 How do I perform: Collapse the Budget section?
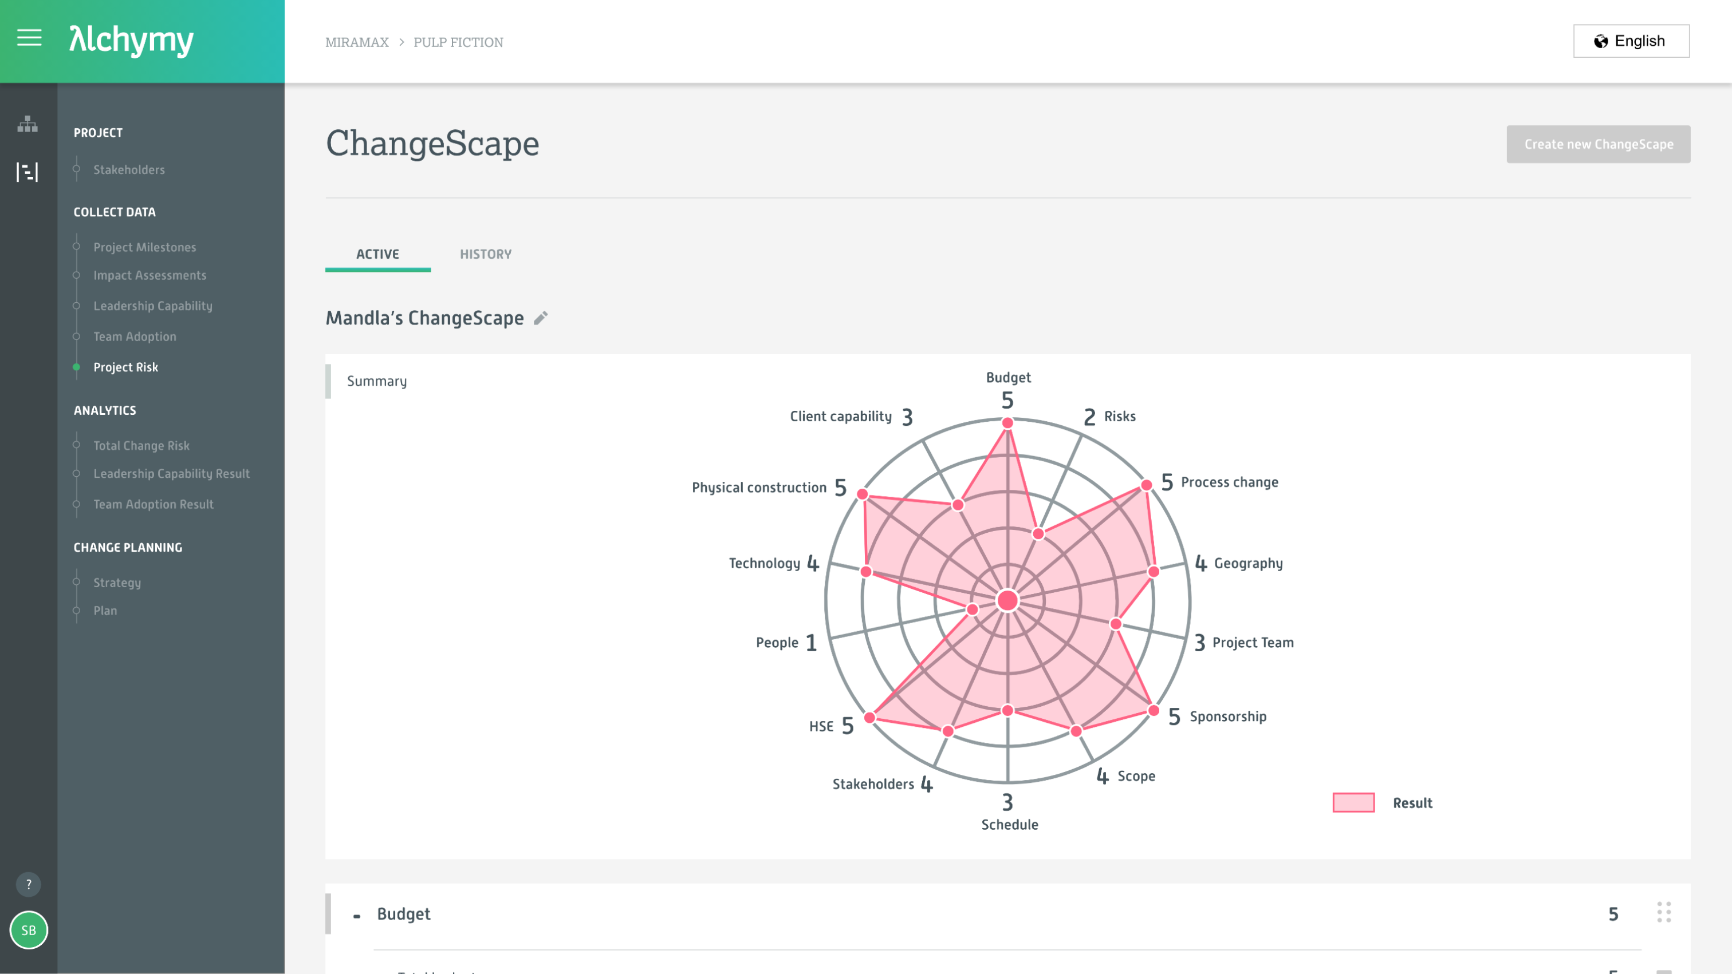pos(357,916)
